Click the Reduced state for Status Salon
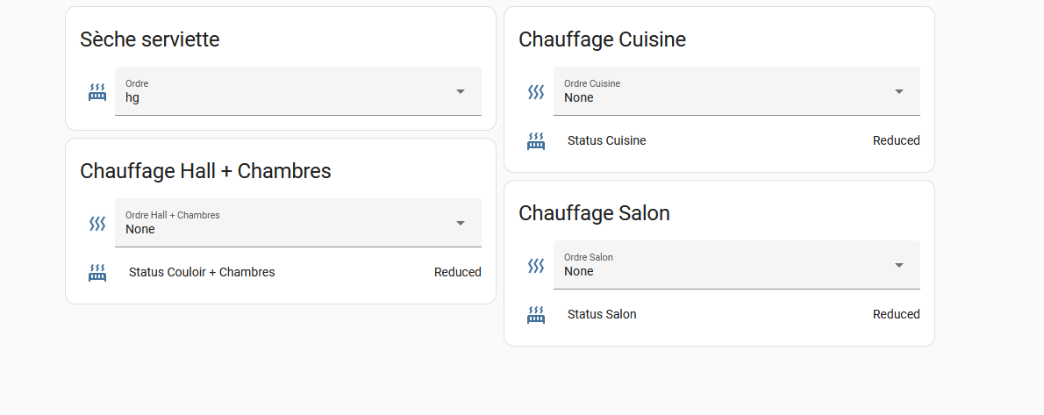Viewport: 1044px width, 415px height. 897,314
